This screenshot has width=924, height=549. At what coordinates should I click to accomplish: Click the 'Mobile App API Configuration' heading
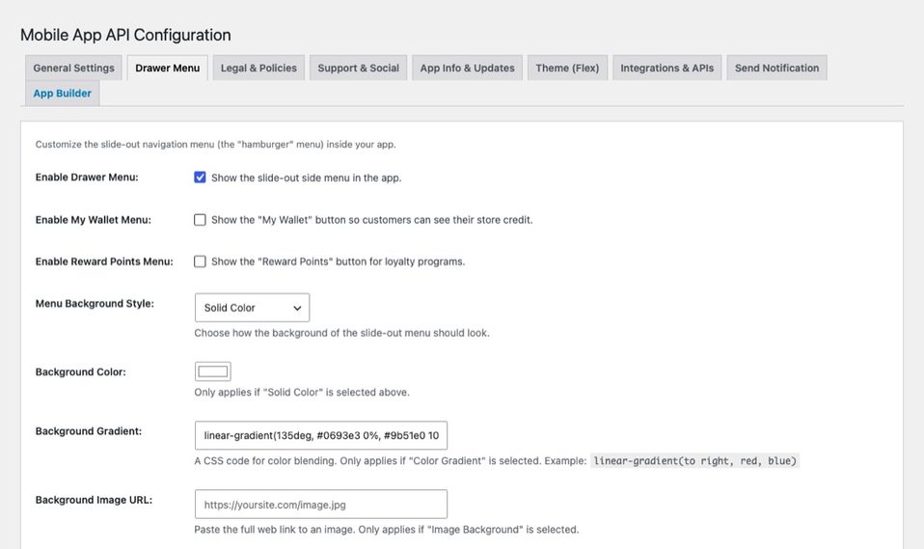tap(125, 35)
